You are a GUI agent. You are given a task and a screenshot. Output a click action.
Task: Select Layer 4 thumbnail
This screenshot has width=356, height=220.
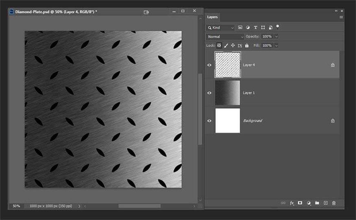[x=227, y=65]
